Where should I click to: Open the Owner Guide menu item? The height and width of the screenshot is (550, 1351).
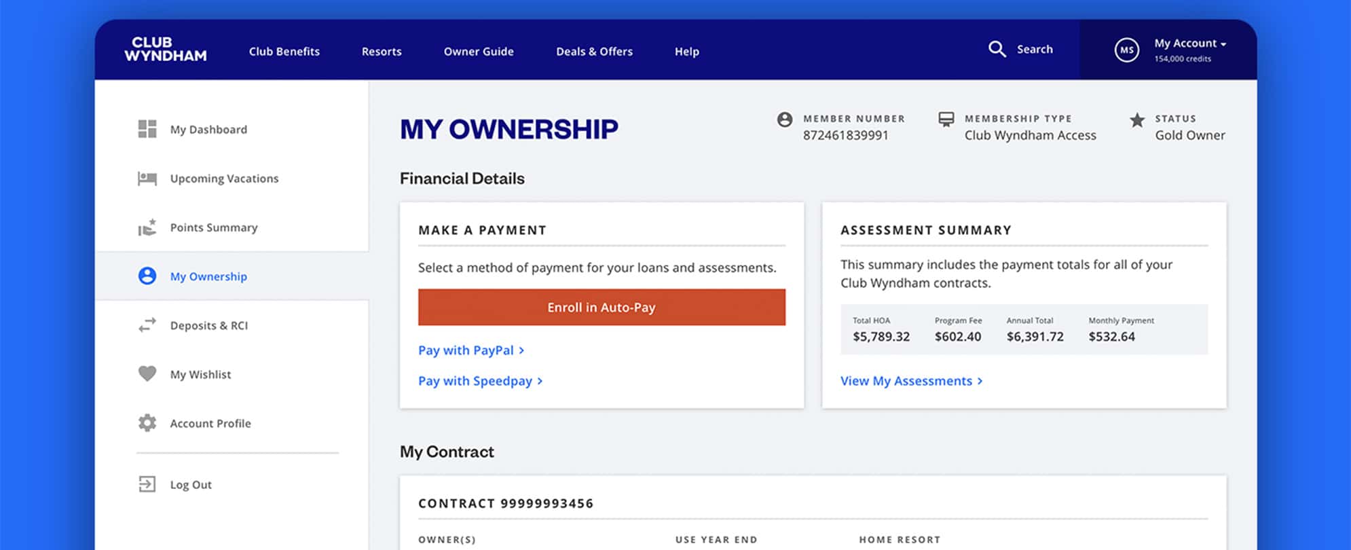pyautogui.click(x=479, y=52)
